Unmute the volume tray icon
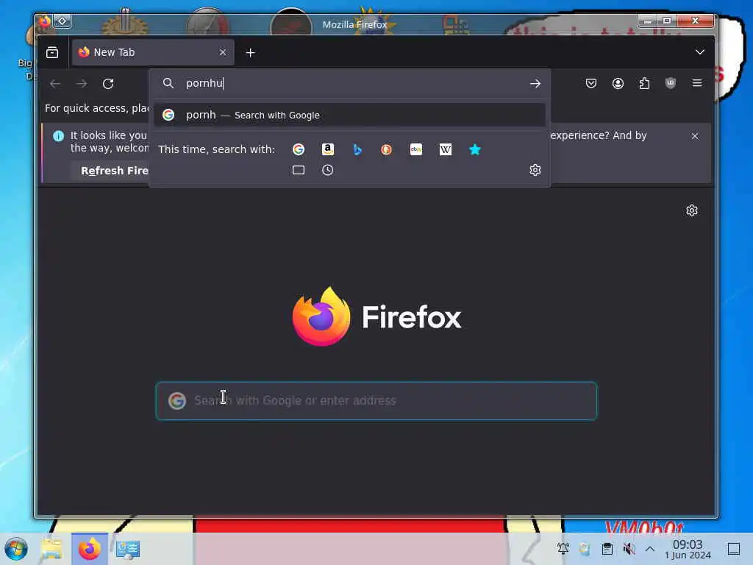Screen dimensions: 753x565 tap(629, 549)
